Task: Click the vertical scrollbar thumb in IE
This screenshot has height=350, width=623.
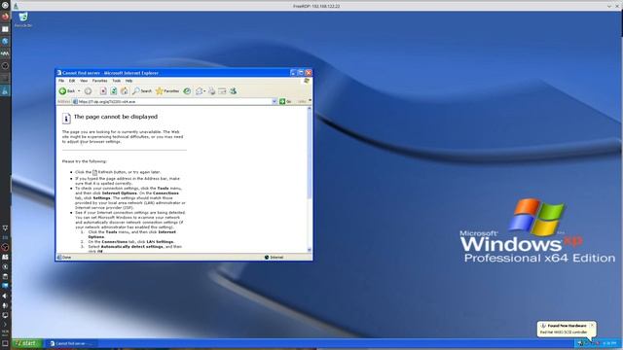Action: click(310, 155)
